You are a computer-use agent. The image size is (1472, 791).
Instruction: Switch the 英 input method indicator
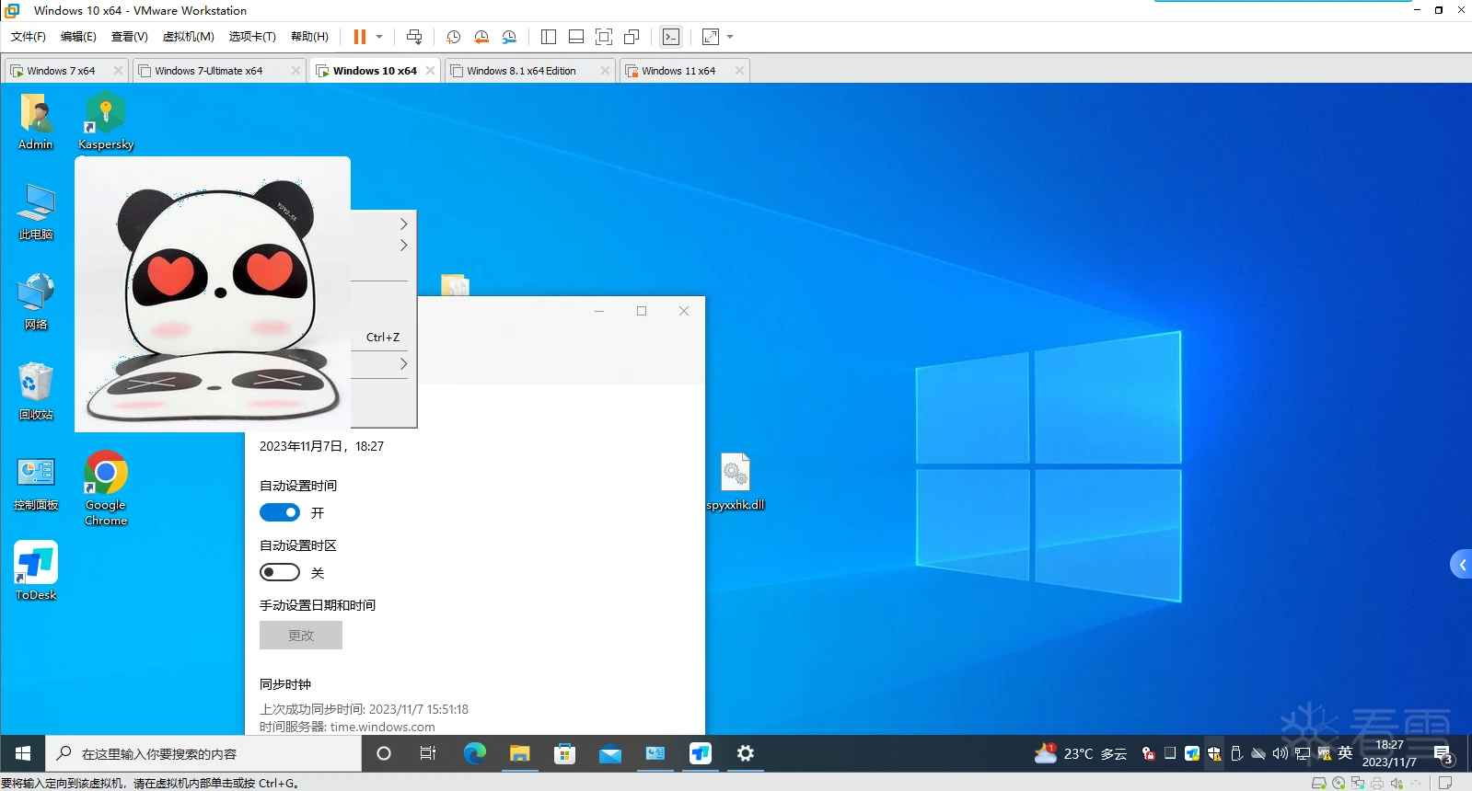(1345, 752)
